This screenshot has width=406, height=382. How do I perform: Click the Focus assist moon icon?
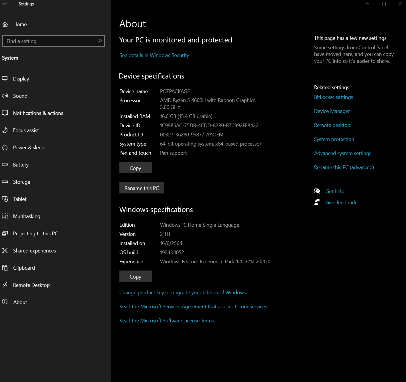point(5,130)
